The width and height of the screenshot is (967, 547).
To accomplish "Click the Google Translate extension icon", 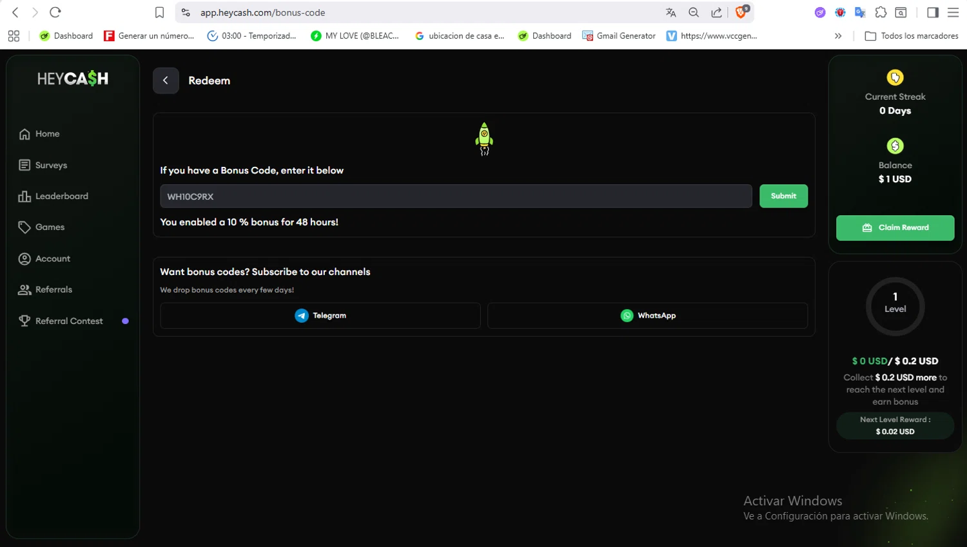I will coord(860,12).
